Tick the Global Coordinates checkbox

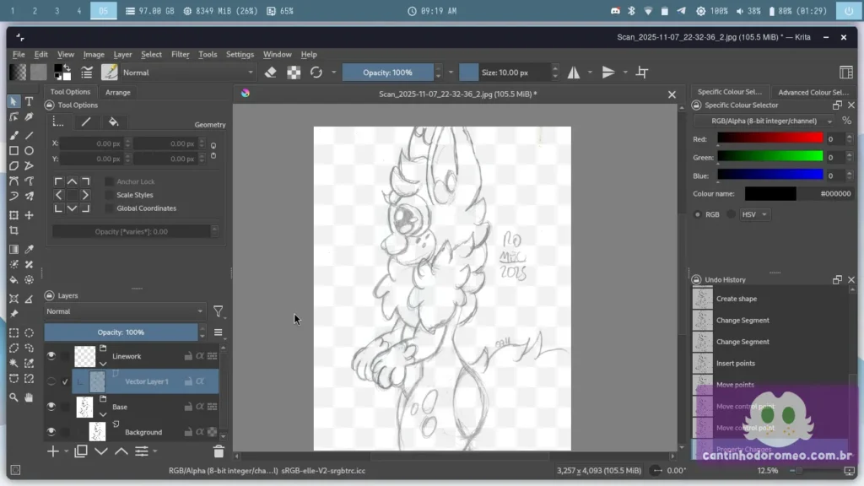pyautogui.click(x=109, y=208)
